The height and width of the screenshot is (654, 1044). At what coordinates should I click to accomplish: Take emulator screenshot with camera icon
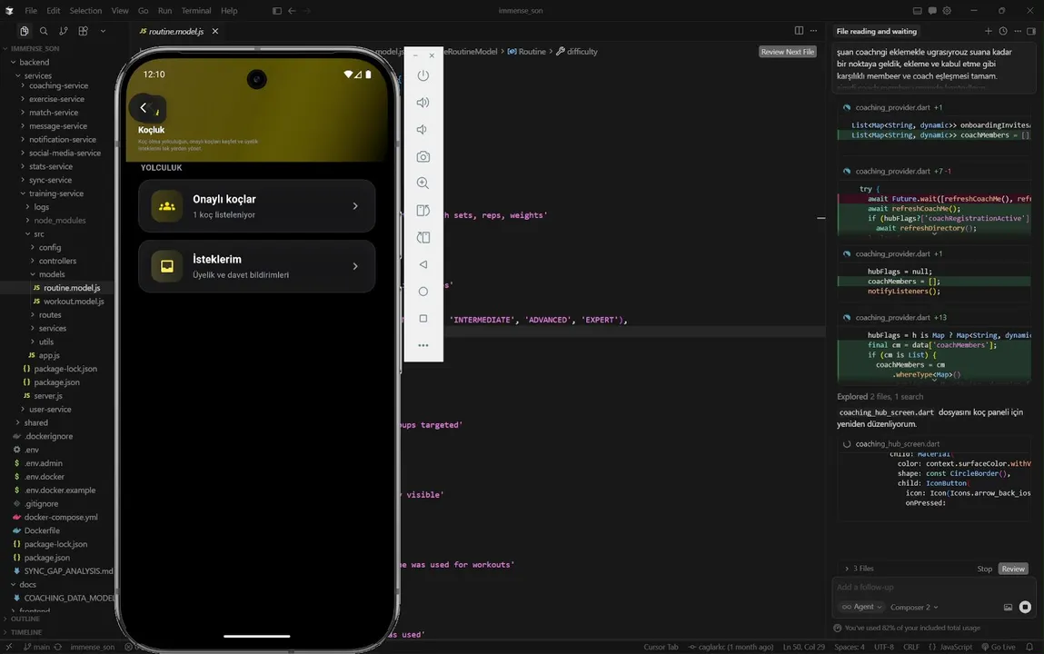[423, 157]
